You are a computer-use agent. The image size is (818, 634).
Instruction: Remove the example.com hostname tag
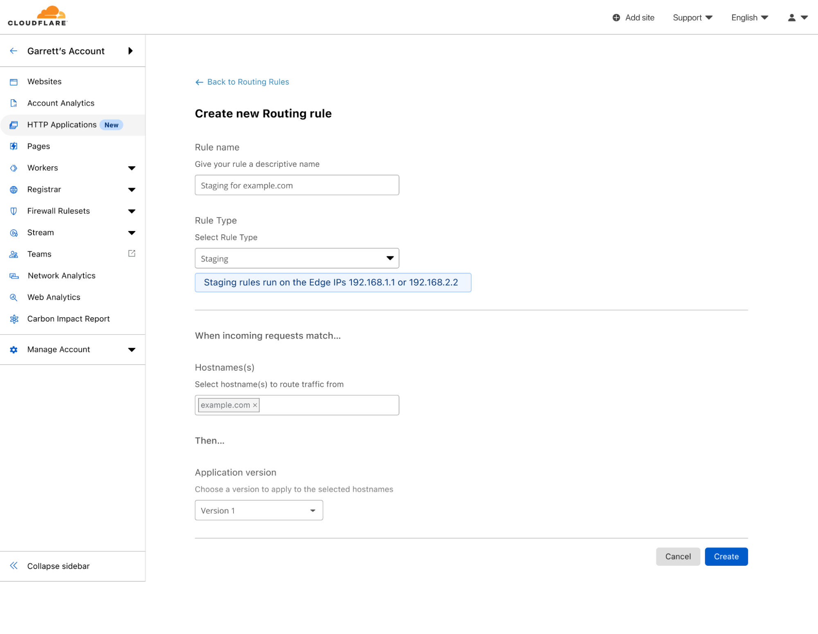[255, 405]
